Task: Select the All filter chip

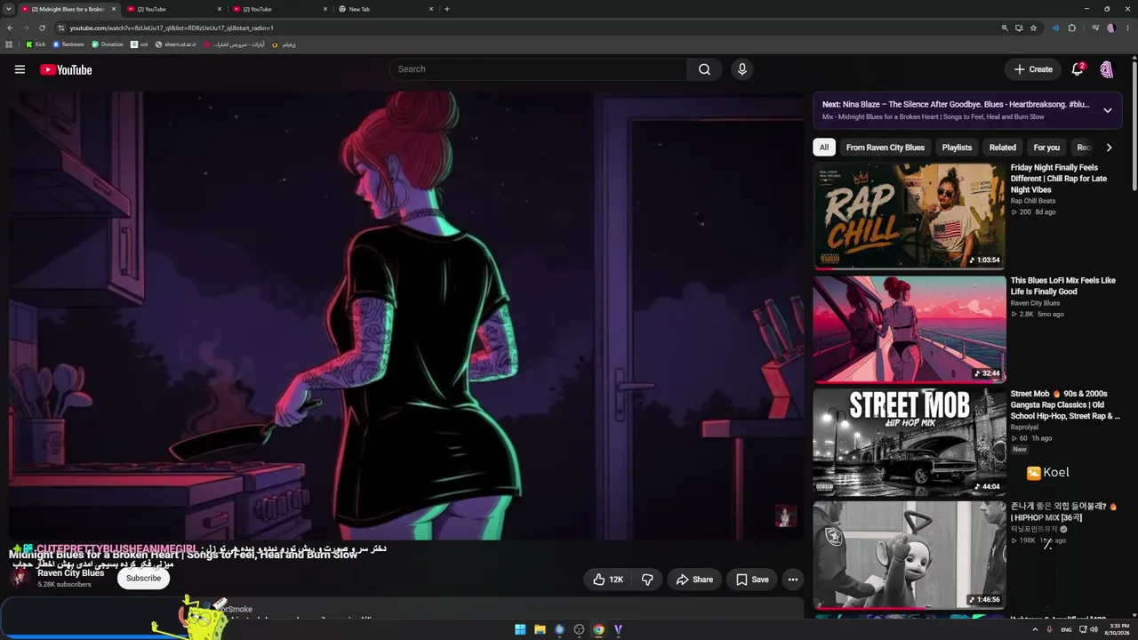Action: 824,148
